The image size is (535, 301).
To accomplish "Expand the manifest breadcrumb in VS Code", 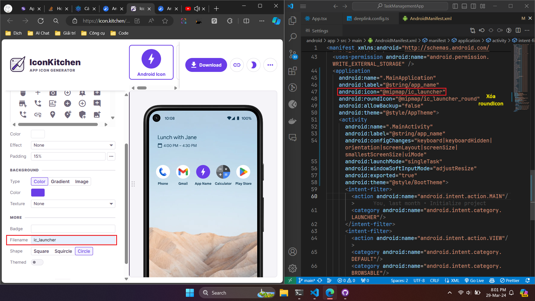I will click(434, 41).
